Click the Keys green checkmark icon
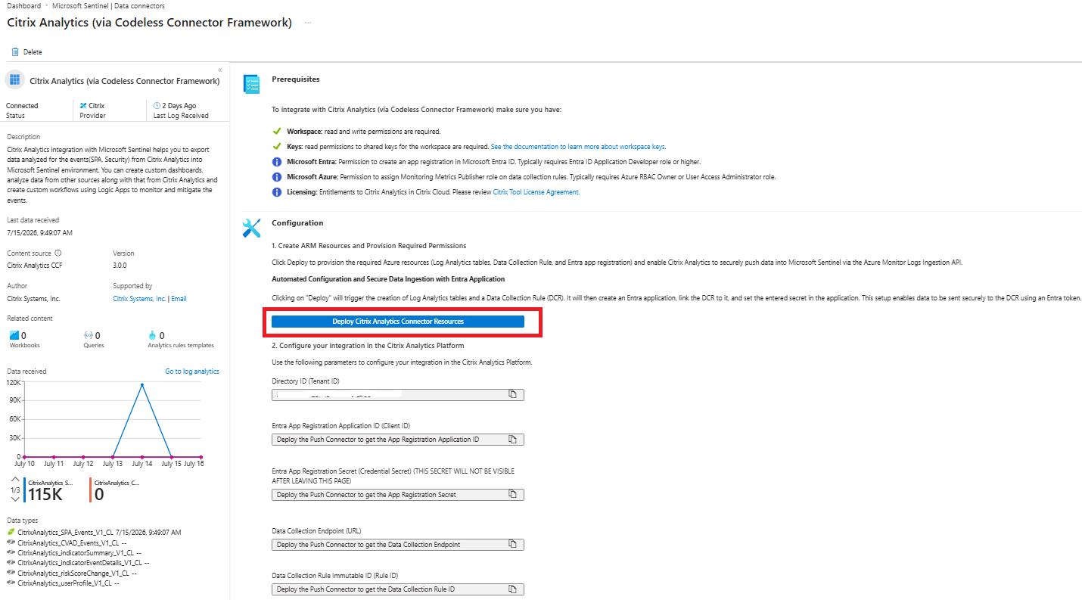Image resolution: width=1082 pixels, height=600 pixels. point(277,147)
